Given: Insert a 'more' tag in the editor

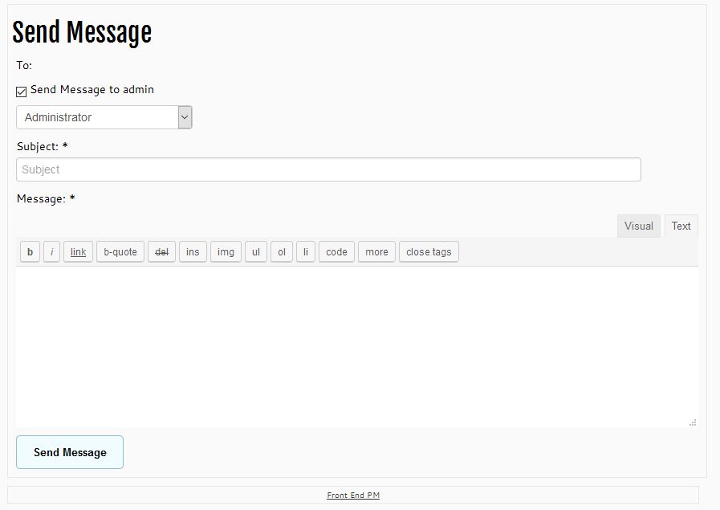Looking at the screenshot, I should [x=376, y=252].
